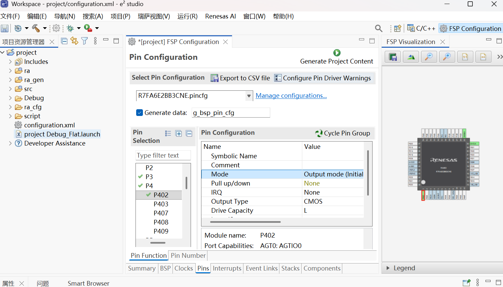Open the Stacks tab

tap(291, 268)
